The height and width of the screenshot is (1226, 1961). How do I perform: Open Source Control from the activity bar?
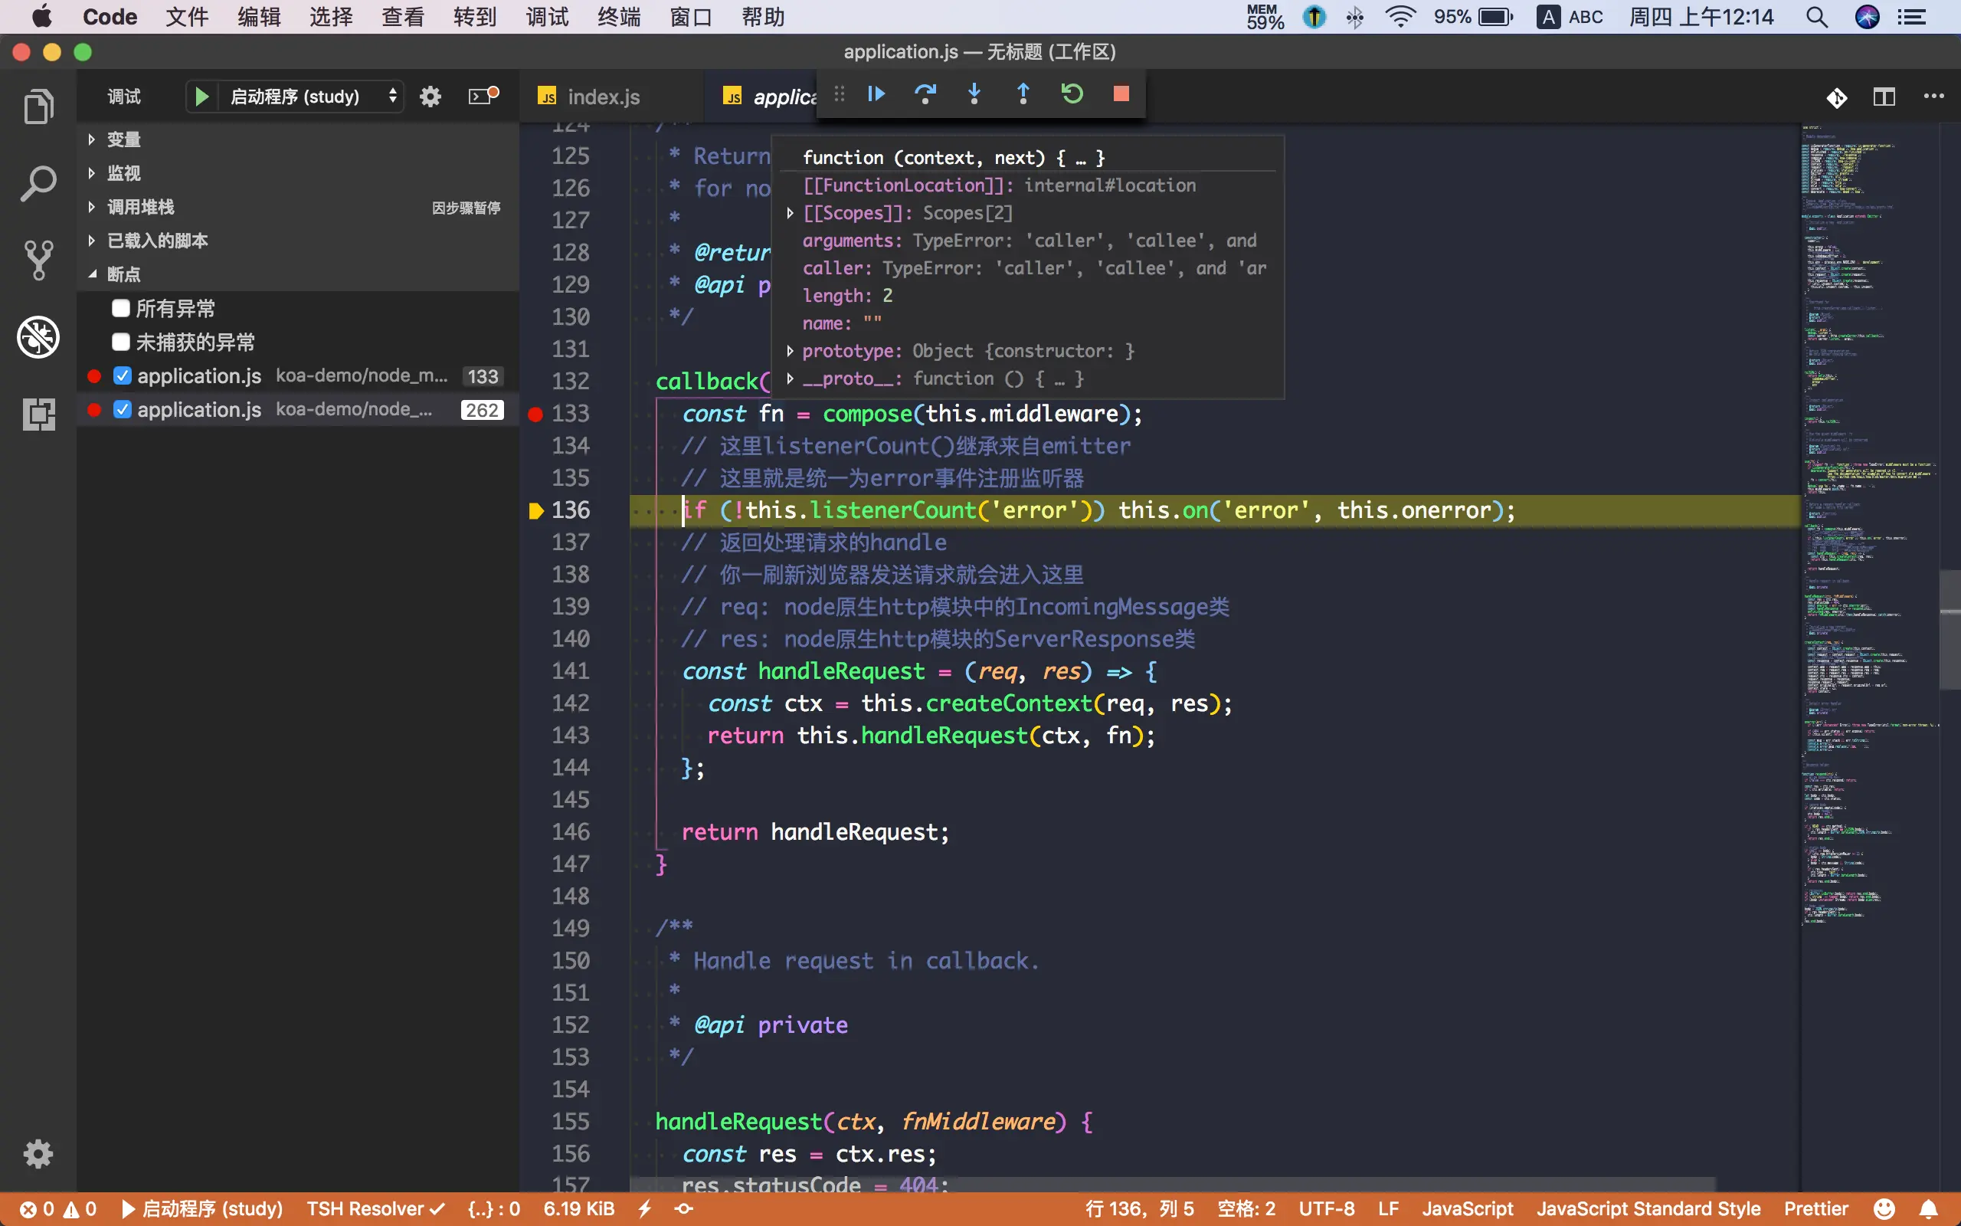point(38,260)
